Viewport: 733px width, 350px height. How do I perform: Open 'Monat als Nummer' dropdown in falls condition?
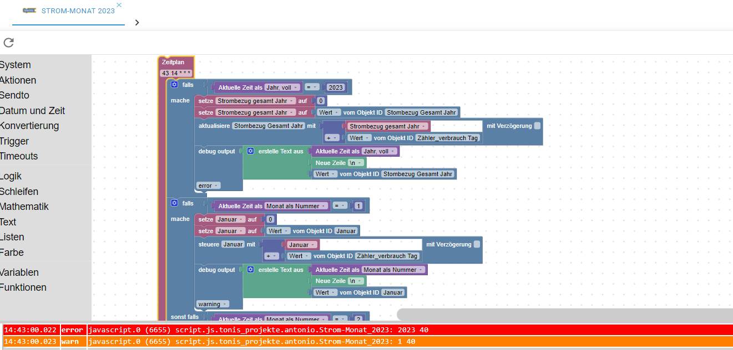[297, 206]
